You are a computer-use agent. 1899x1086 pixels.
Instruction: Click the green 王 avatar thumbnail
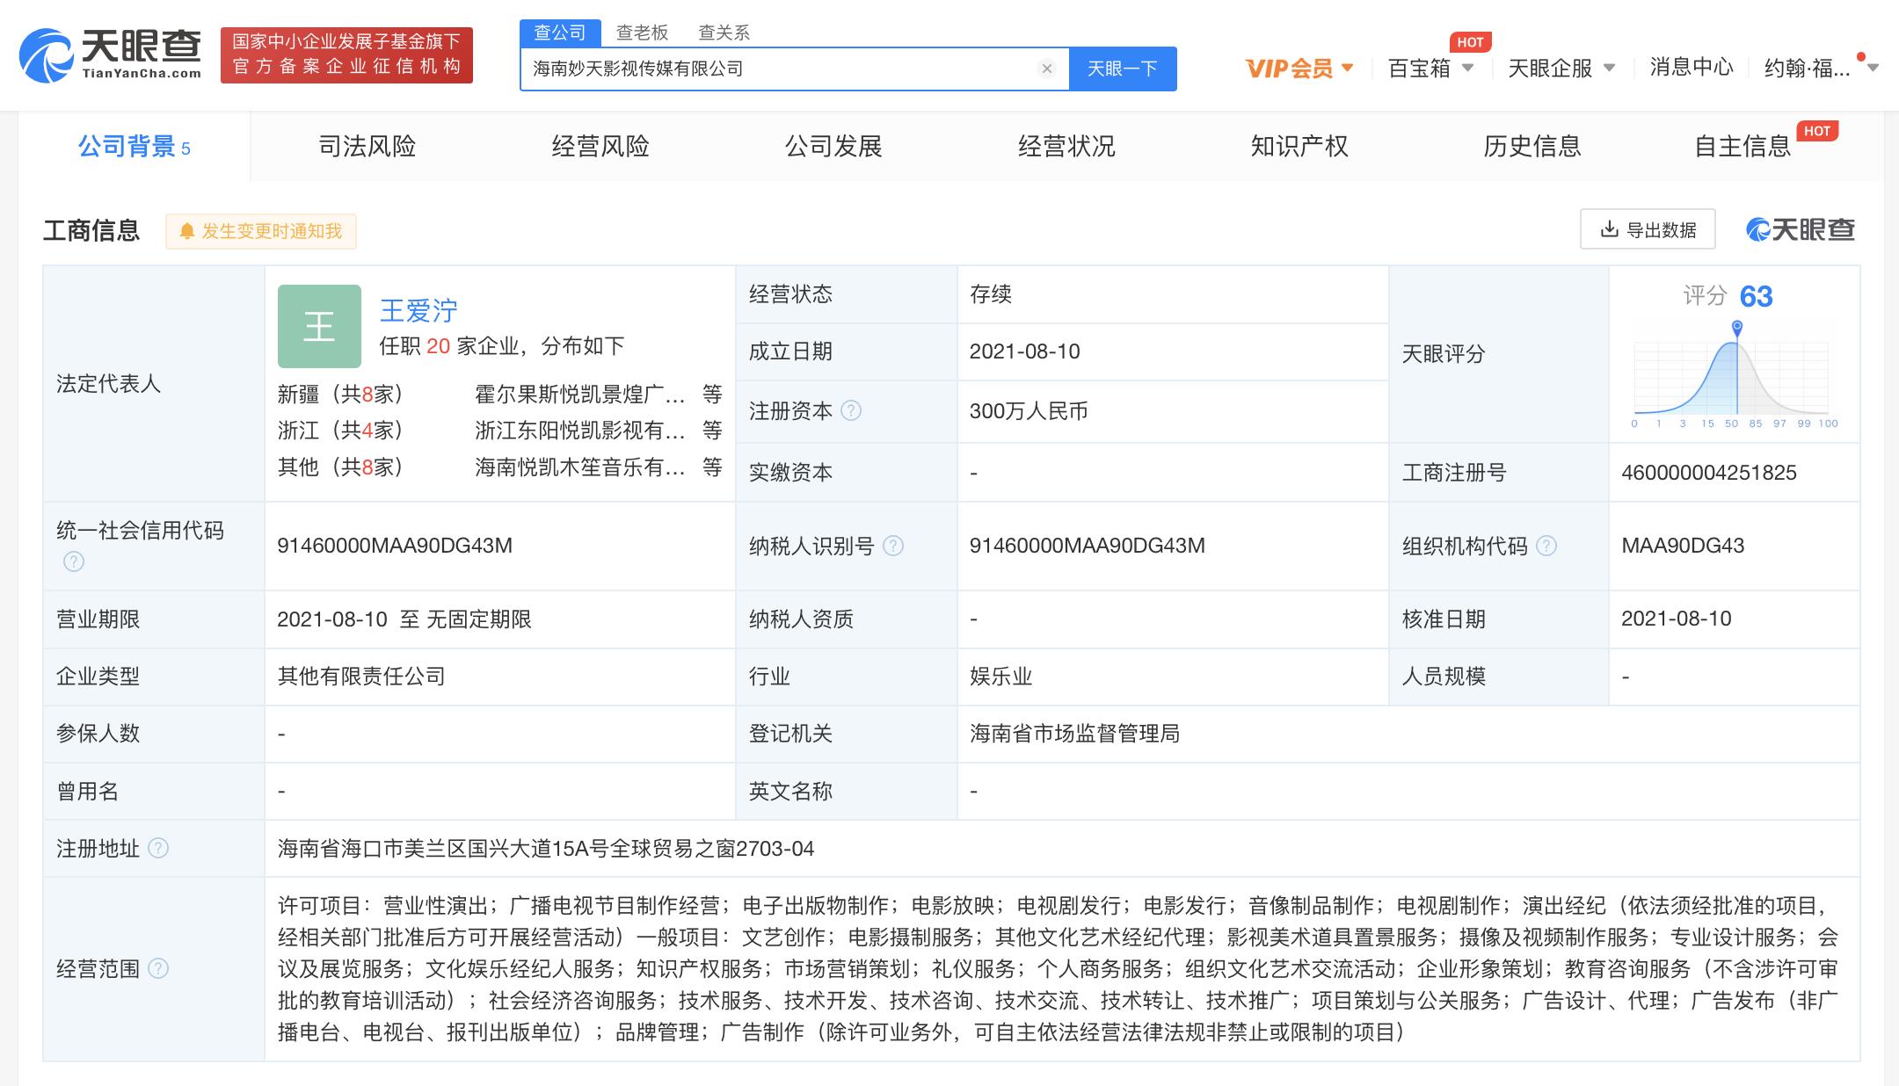[319, 326]
